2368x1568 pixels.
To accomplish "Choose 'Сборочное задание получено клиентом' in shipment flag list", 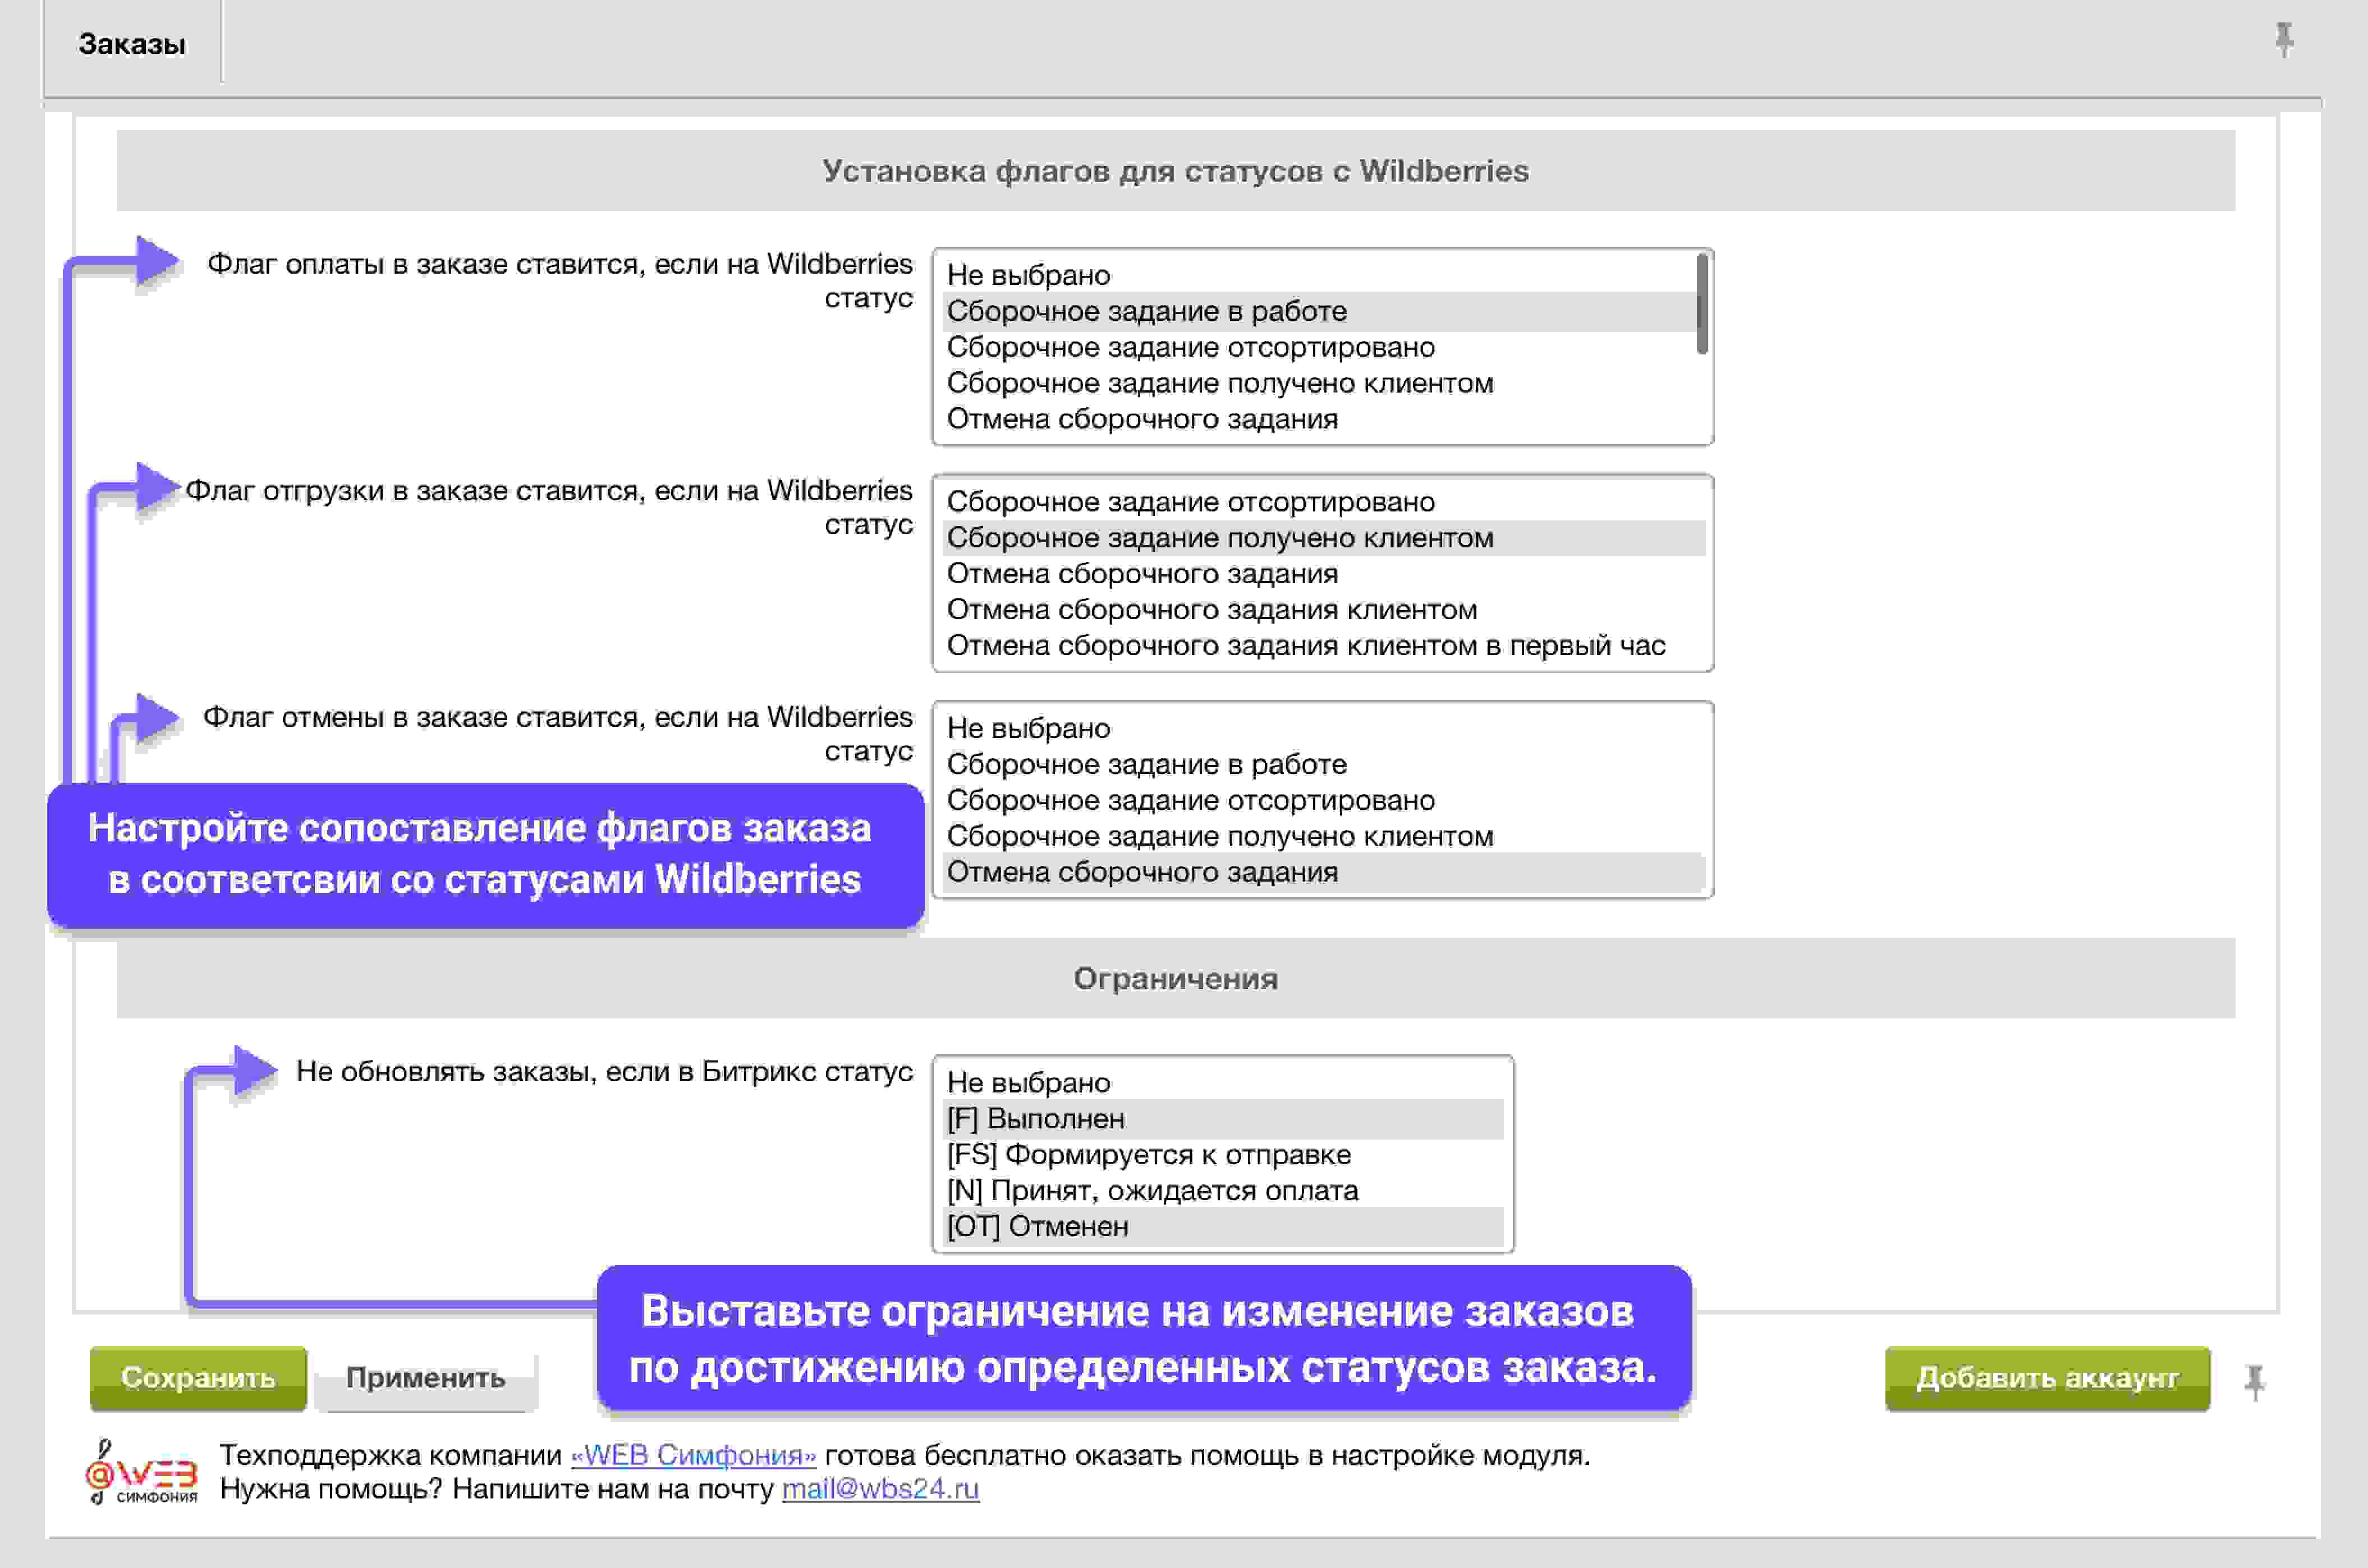I will 1324,538.
